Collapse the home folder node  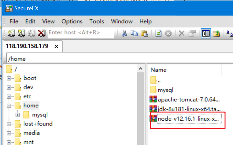tap(9, 106)
